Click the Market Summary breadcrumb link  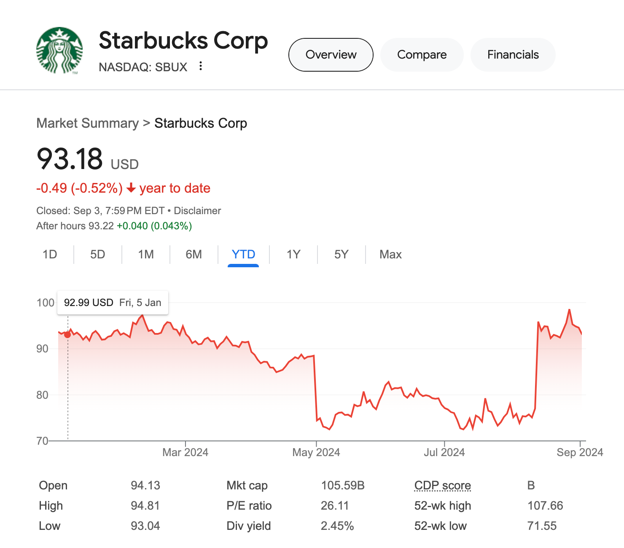[x=87, y=123]
